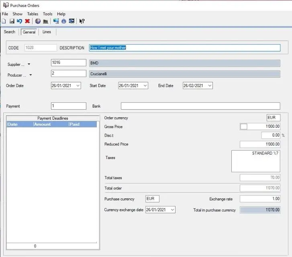Open the End Date picker dropdown

click(x=209, y=86)
